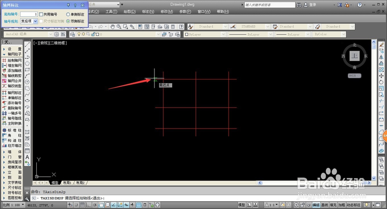
Task: Select 单轴标注 tool
Action: pyautogui.click(x=12, y=98)
